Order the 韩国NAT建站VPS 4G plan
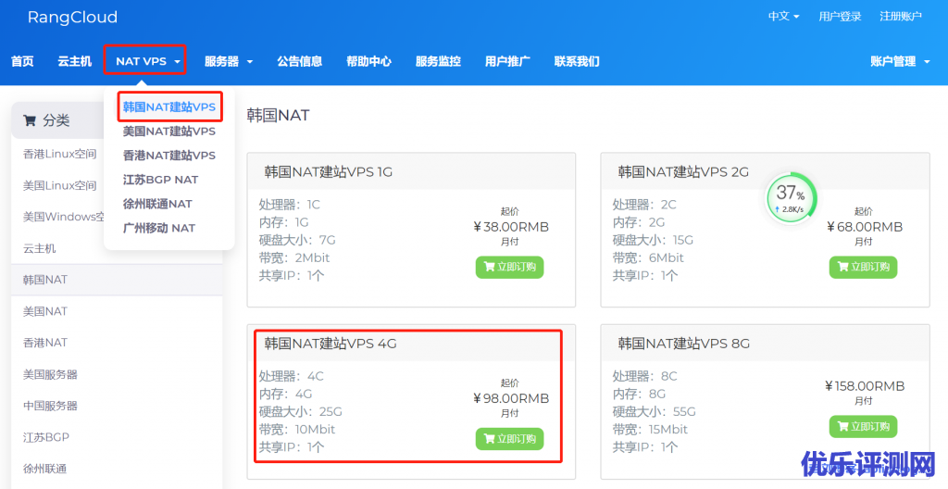 509,439
